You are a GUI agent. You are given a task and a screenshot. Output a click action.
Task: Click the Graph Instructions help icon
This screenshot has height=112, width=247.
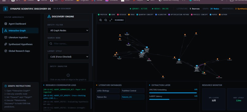pos(6,86)
